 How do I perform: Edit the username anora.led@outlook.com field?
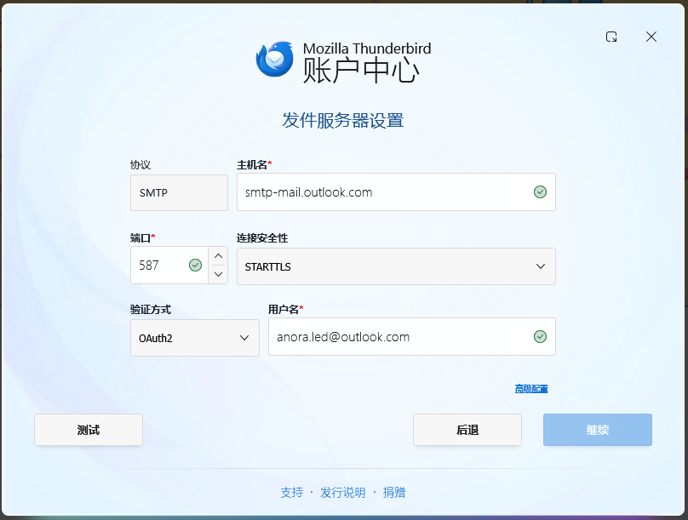412,337
